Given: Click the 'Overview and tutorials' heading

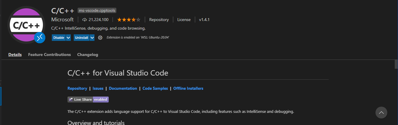Looking at the screenshot, I should click(x=96, y=123).
